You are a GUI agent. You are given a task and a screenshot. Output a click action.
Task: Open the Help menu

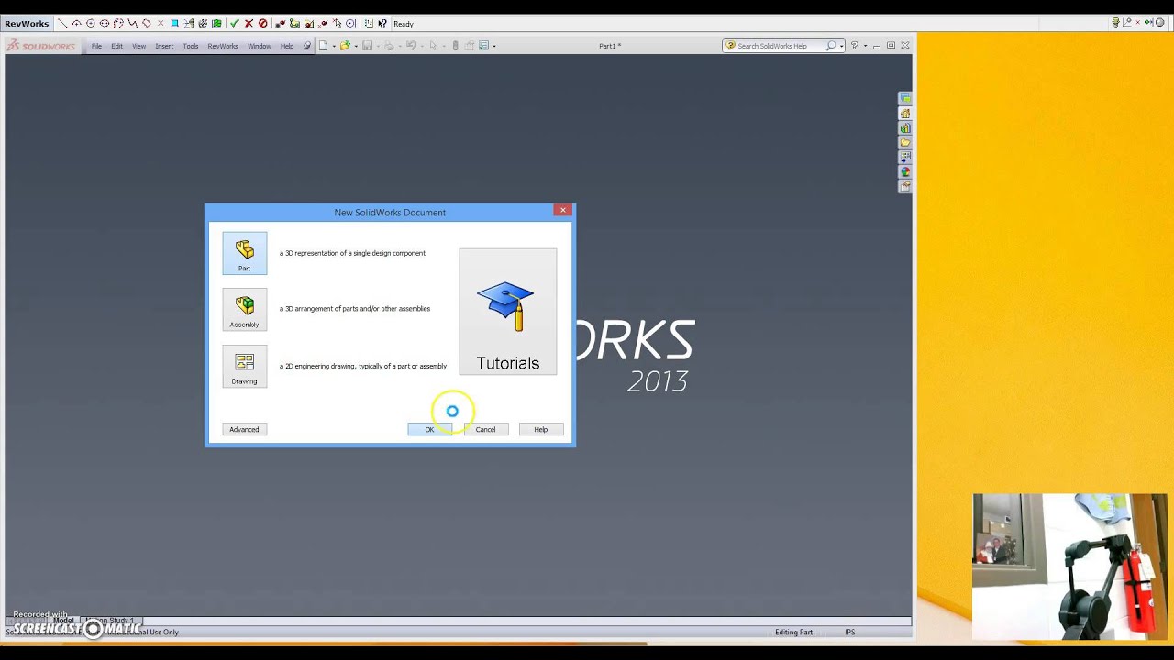(287, 46)
